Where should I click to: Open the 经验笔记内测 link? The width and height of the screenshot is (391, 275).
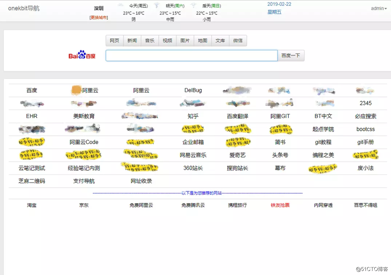click(84, 168)
